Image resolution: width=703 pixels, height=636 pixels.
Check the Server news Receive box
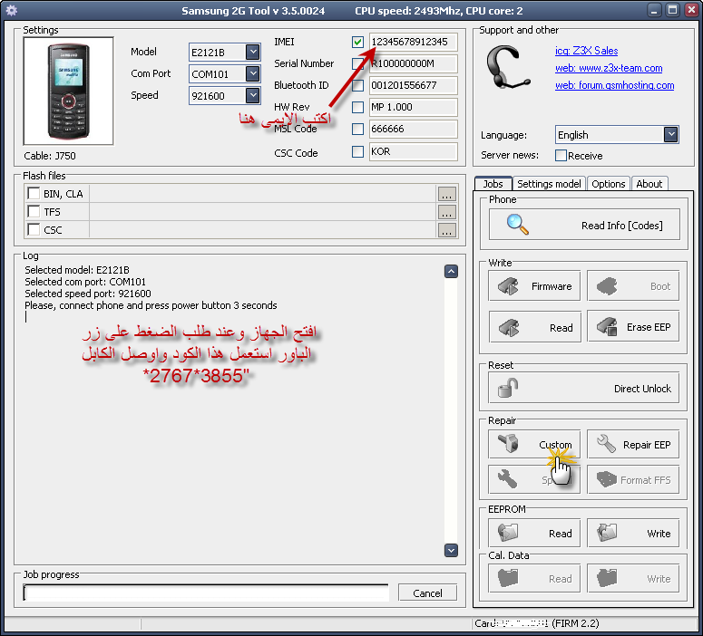pyautogui.click(x=561, y=156)
